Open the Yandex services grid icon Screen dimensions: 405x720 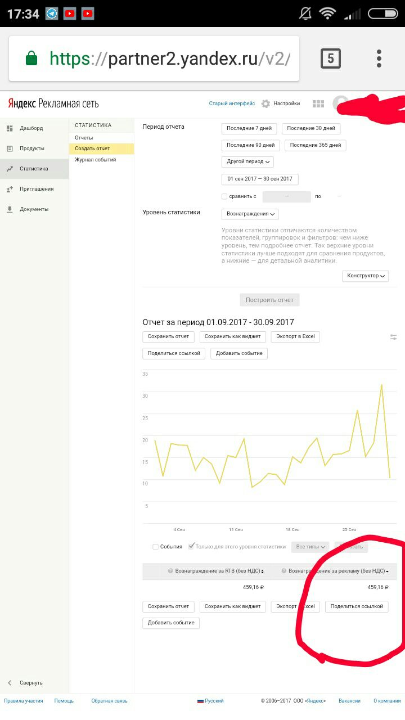tap(318, 103)
